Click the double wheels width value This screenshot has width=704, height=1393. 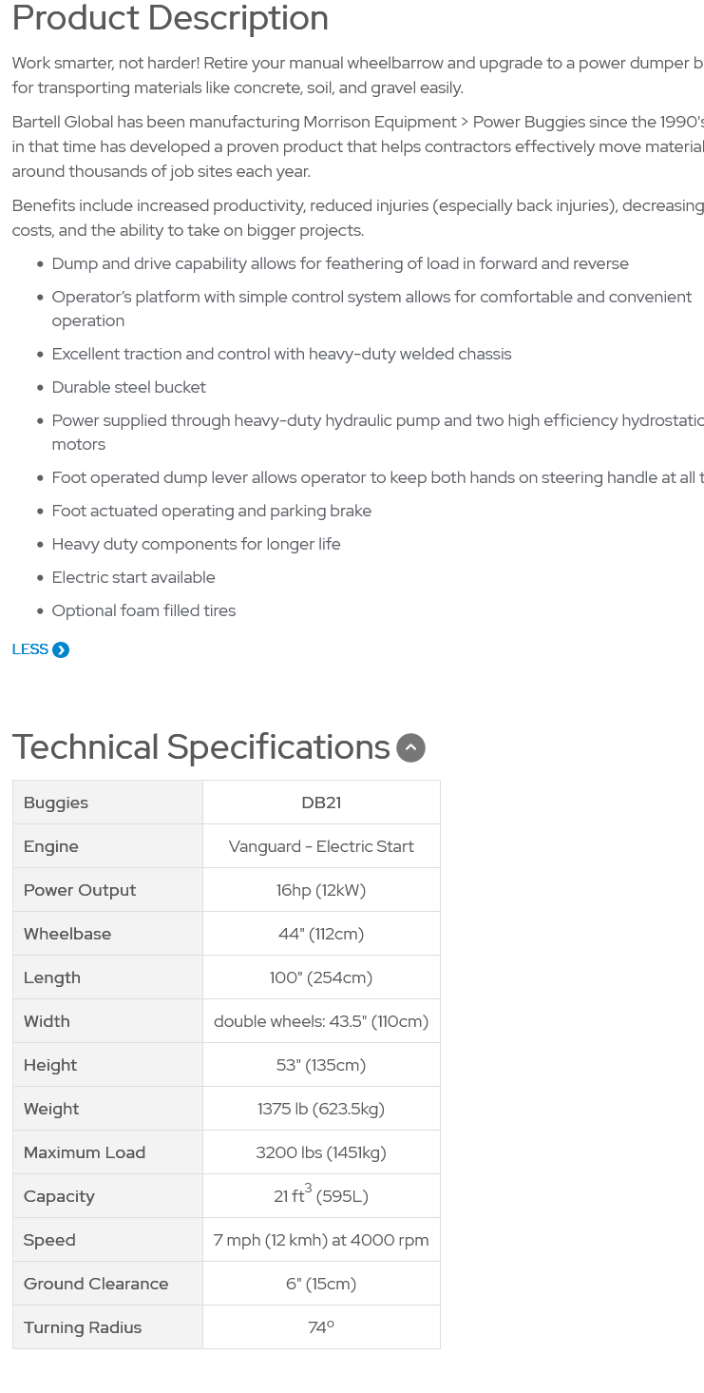point(321,1021)
